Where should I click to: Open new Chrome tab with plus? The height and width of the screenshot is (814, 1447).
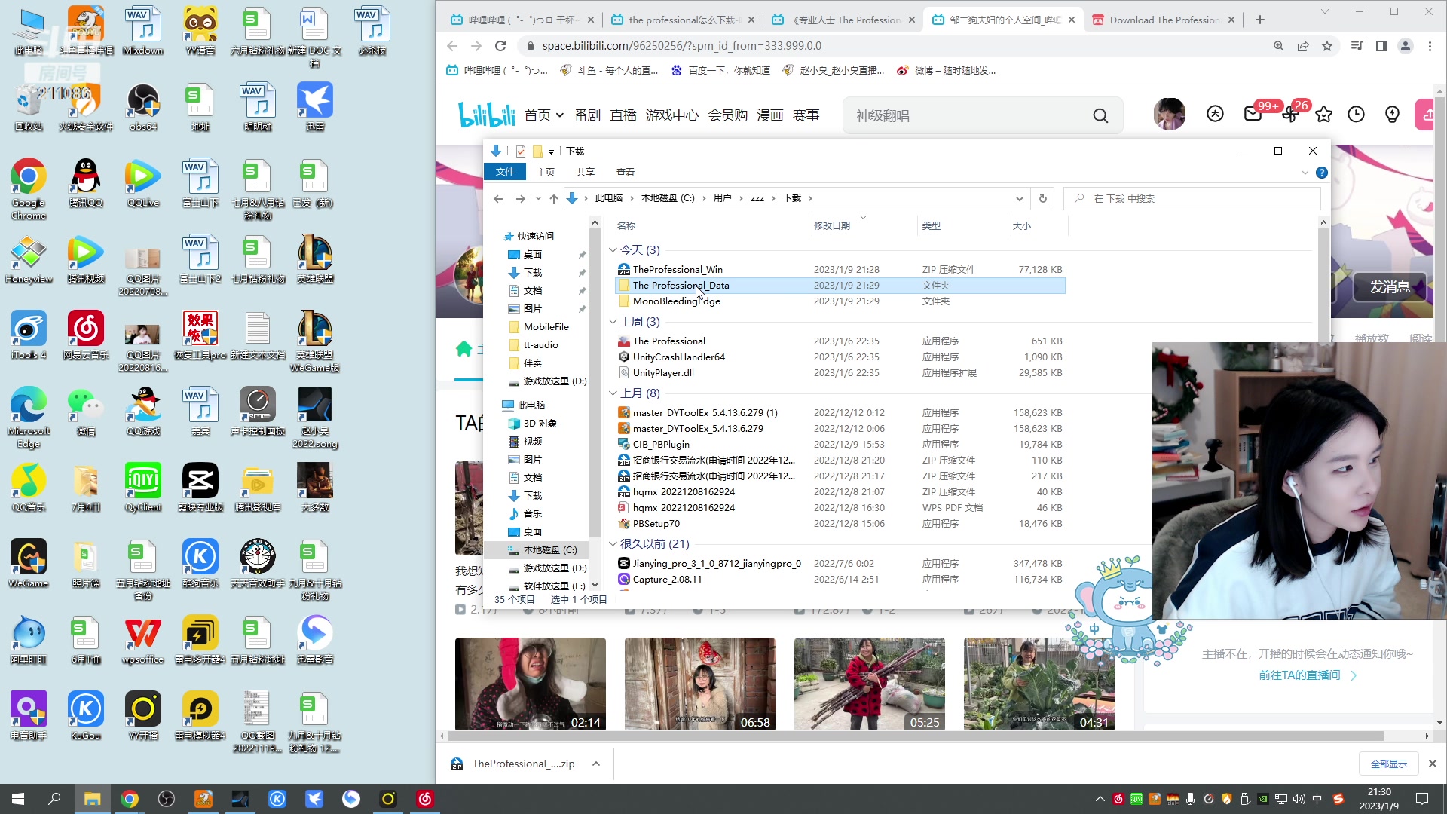(x=1260, y=20)
